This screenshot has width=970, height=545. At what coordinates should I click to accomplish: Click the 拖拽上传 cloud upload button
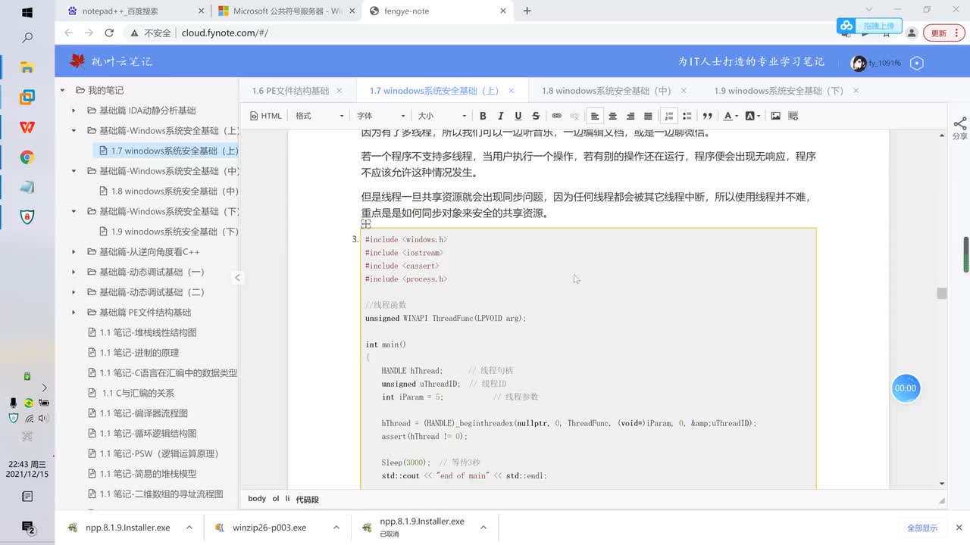pos(869,26)
